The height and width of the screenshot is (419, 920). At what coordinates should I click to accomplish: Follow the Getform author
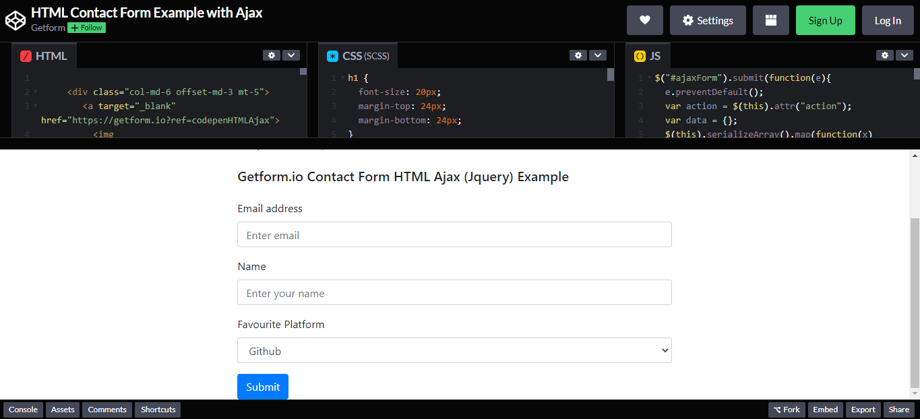pyautogui.click(x=86, y=28)
